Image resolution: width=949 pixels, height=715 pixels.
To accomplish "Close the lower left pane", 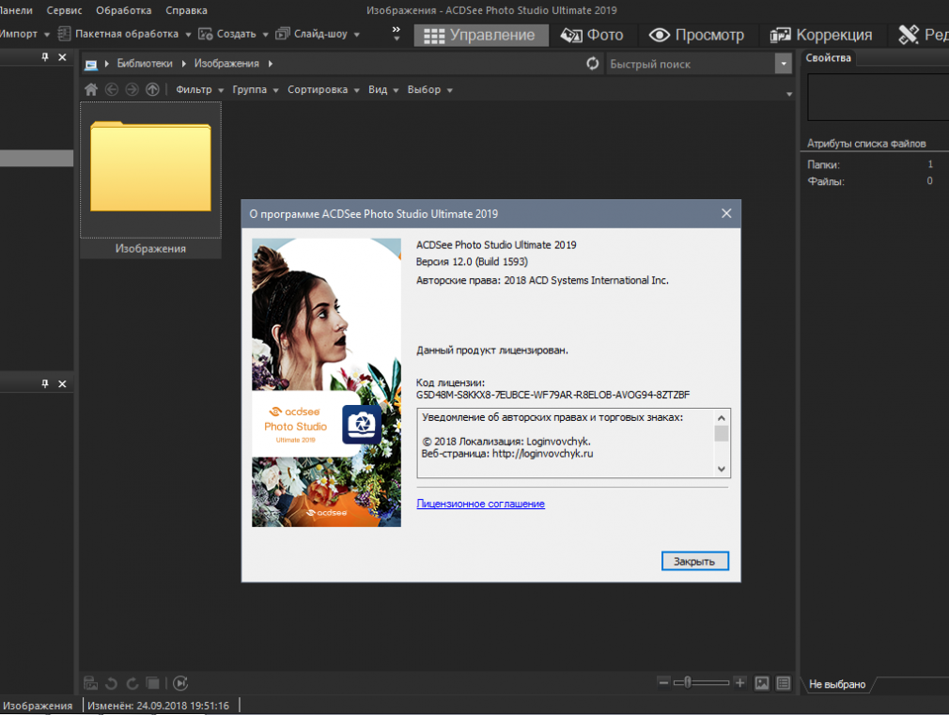I will pyautogui.click(x=62, y=384).
